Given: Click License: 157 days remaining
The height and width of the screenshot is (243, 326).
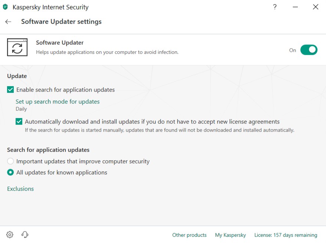Looking at the screenshot, I should click(286, 235).
